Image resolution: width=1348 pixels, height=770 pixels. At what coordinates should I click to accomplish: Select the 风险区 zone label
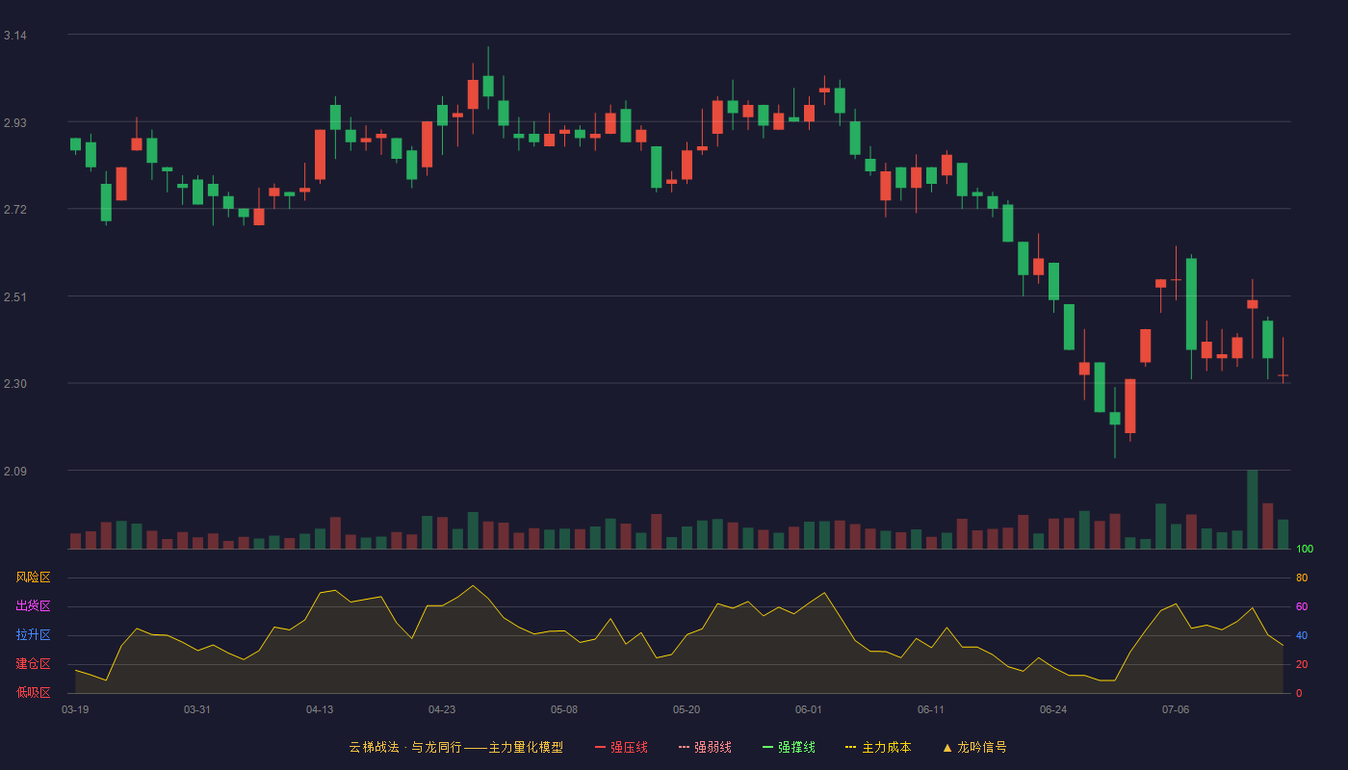pyautogui.click(x=33, y=577)
